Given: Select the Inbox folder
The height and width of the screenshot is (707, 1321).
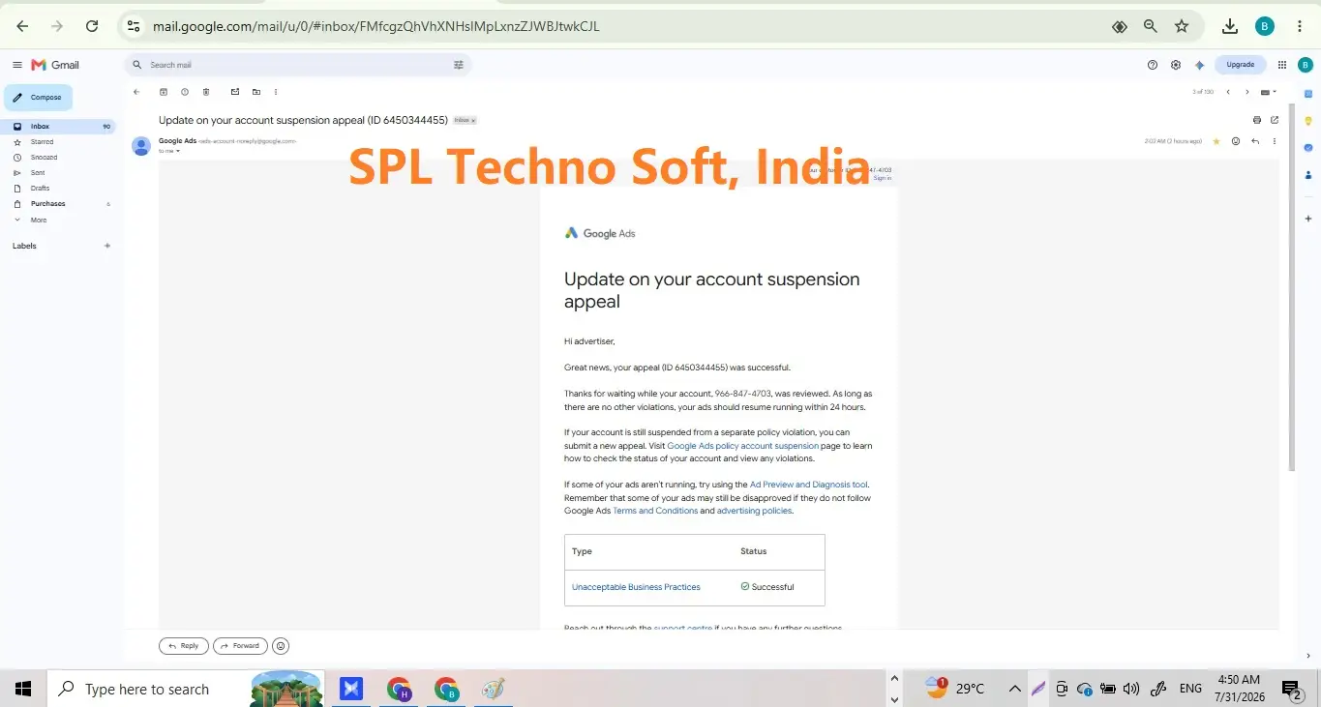Looking at the screenshot, I should tap(58, 127).
